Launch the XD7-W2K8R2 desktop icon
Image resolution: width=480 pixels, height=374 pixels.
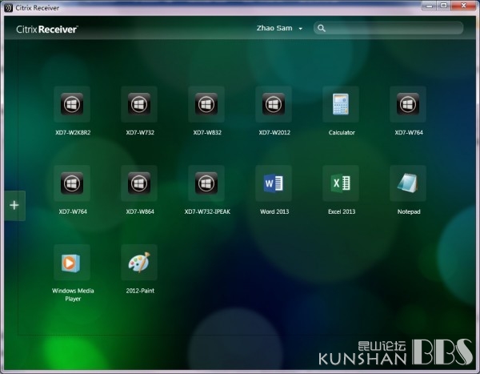pyautogui.click(x=72, y=104)
